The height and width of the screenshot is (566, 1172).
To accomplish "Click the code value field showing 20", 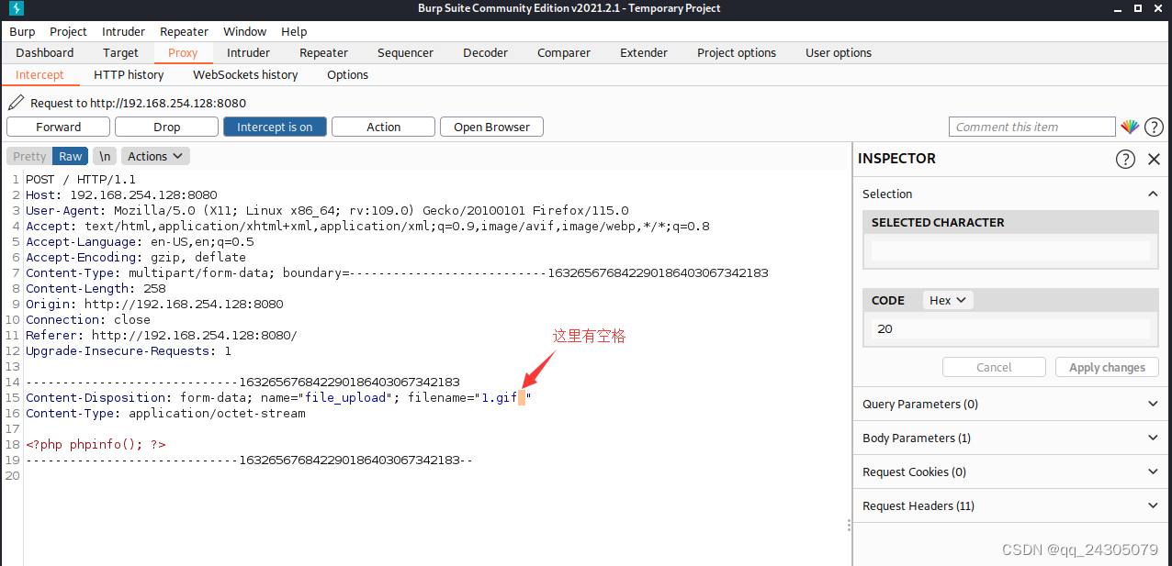I will pyautogui.click(x=1010, y=328).
